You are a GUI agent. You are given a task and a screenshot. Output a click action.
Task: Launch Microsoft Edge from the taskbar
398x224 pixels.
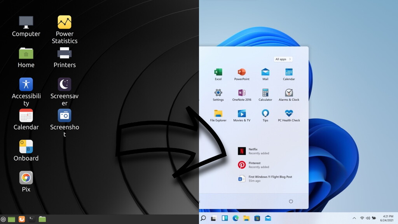coord(235,219)
